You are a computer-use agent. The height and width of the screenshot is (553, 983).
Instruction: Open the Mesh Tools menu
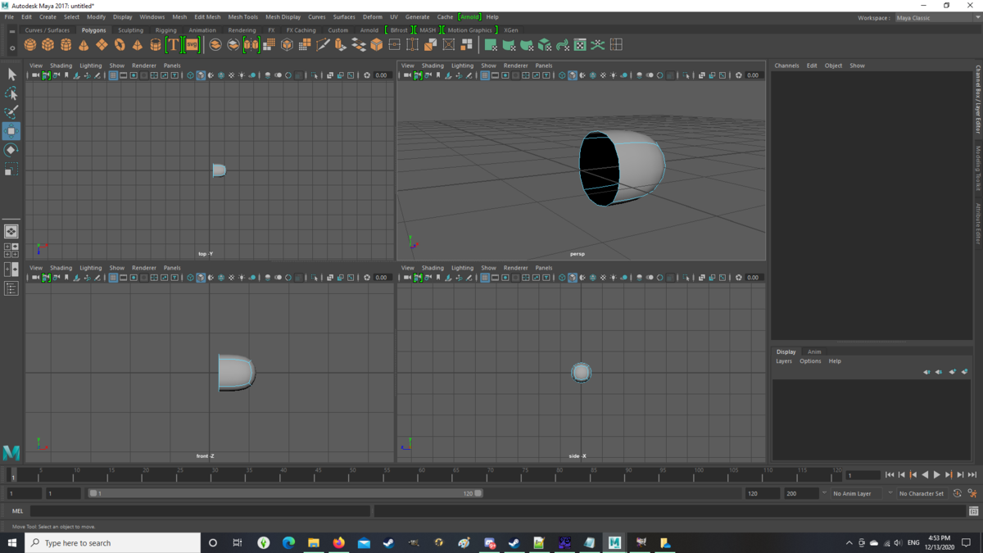click(x=242, y=16)
